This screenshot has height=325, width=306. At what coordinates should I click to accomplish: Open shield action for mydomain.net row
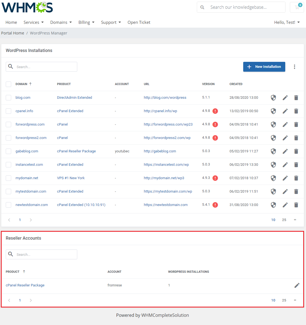pos(273,178)
